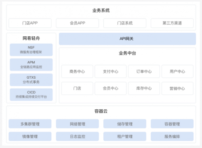Click the 门店系统 box
This screenshot has height=148, width=202.
[x=125, y=23]
